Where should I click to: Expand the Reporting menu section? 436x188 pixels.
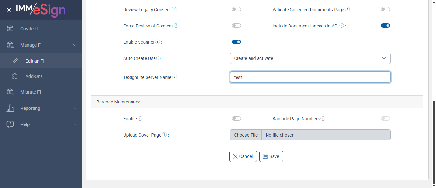75,108
